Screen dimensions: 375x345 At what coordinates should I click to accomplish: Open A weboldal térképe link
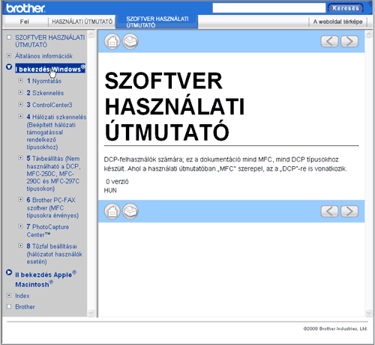point(337,22)
